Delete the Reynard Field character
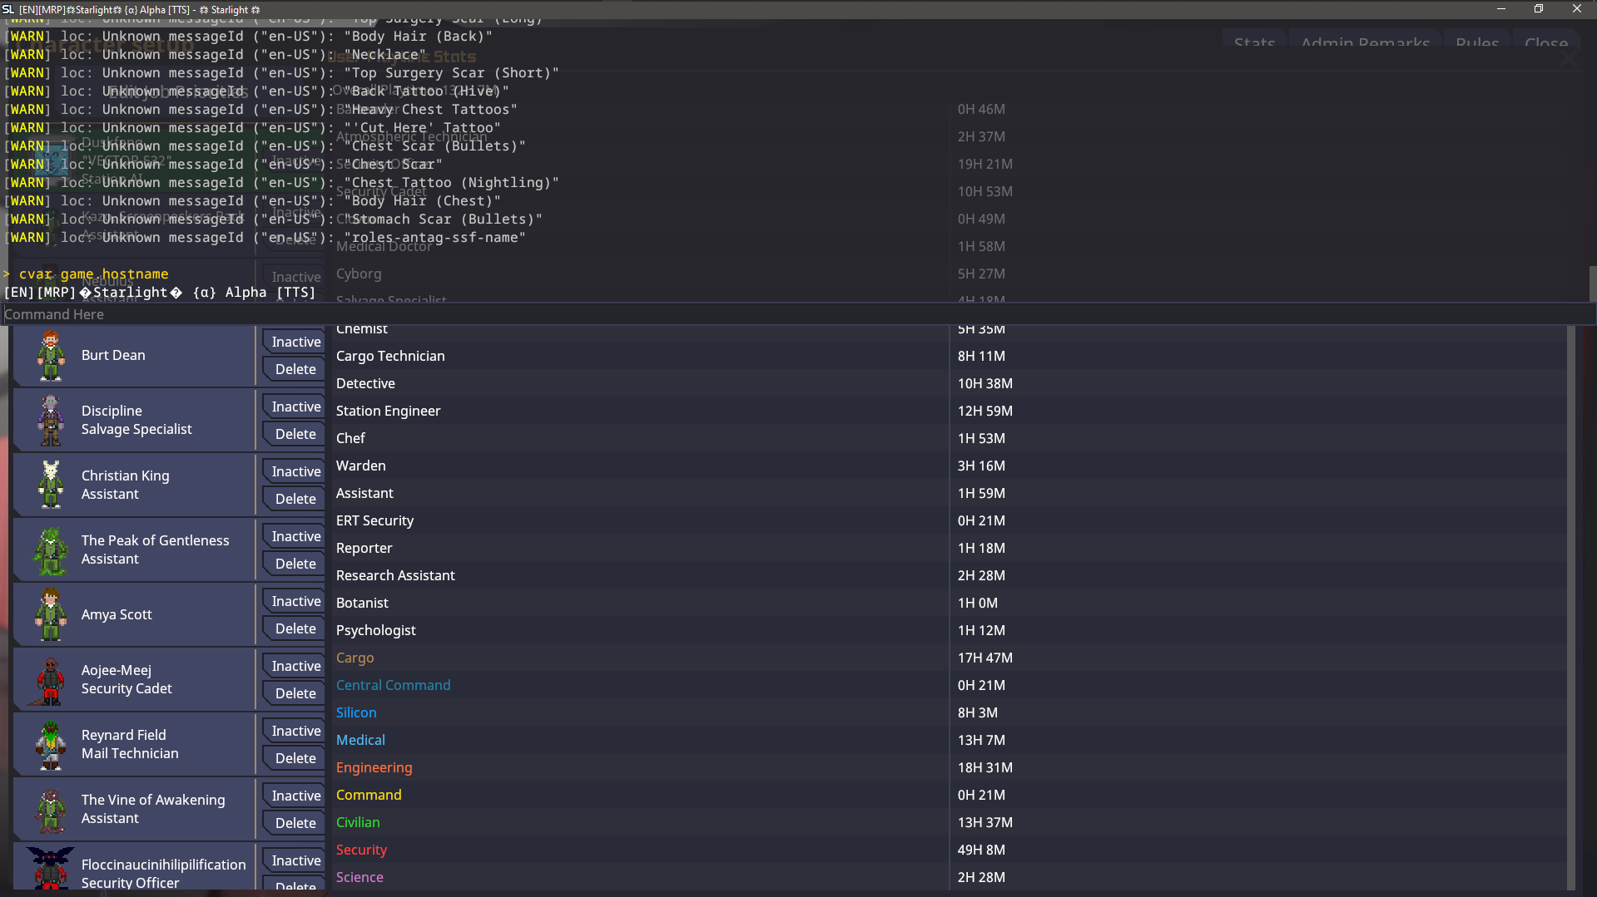 click(295, 758)
